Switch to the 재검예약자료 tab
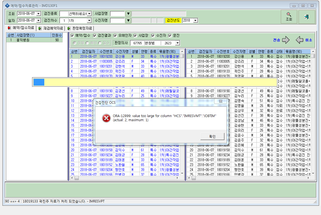The image size is (321, 215). (x=51, y=28)
